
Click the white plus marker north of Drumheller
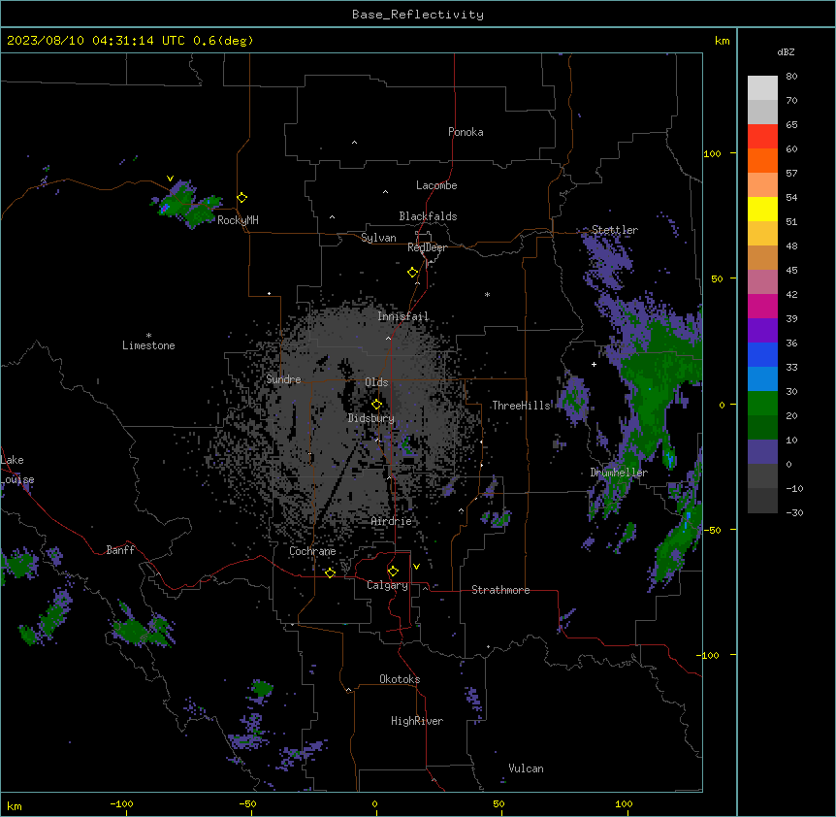[x=594, y=364]
